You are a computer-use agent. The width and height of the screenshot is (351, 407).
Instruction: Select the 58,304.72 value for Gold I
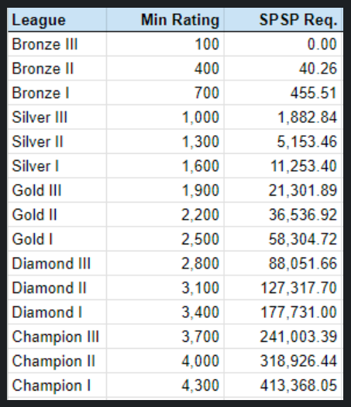point(283,239)
